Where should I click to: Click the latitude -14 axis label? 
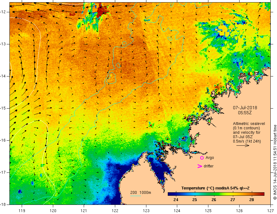pyautogui.click(x=3, y=76)
